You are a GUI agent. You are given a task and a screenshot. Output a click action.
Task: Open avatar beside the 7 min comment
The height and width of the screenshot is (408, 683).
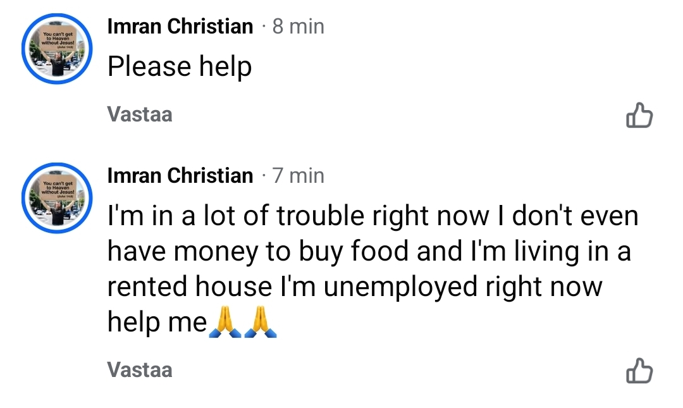[58, 198]
